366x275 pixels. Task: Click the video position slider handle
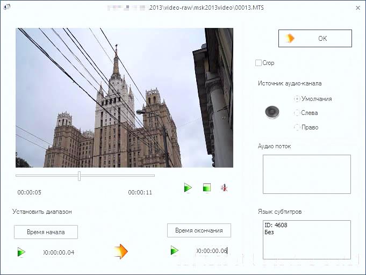(x=80, y=176)
